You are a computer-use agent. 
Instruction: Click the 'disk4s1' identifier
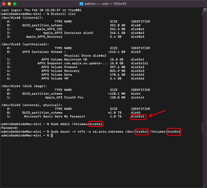138,98
